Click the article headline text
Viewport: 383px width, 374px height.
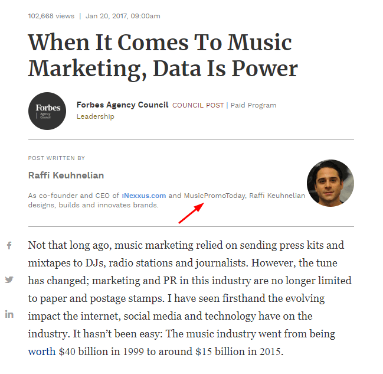click(163, 56)
